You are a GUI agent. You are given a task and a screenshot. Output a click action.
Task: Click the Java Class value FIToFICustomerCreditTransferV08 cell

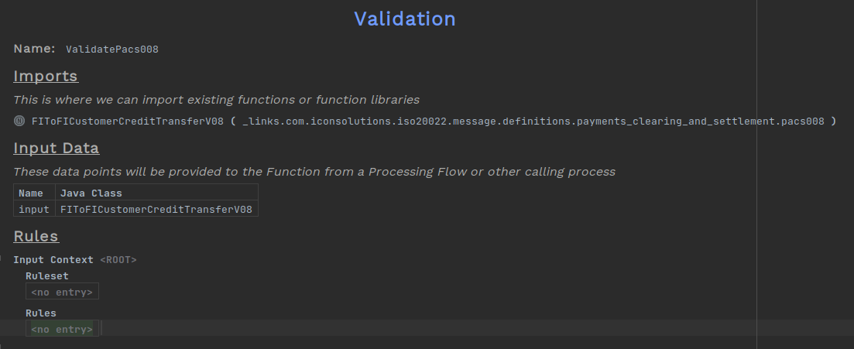coord(156,209)
